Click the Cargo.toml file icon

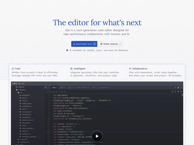[x=19, y=139]
